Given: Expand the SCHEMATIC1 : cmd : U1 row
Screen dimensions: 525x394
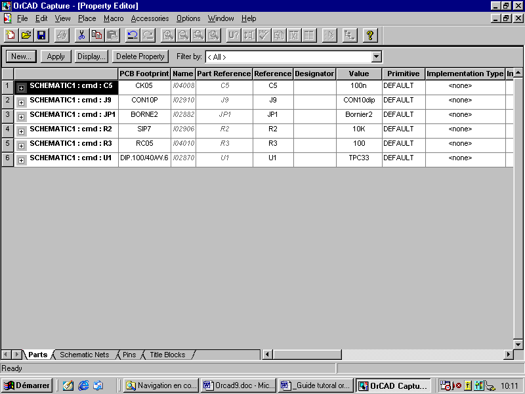Looking at the screenshot, I should click(x=21, y=160).
